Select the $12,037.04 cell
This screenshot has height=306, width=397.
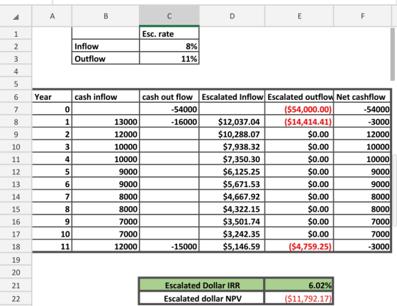[x=232, y=122]
